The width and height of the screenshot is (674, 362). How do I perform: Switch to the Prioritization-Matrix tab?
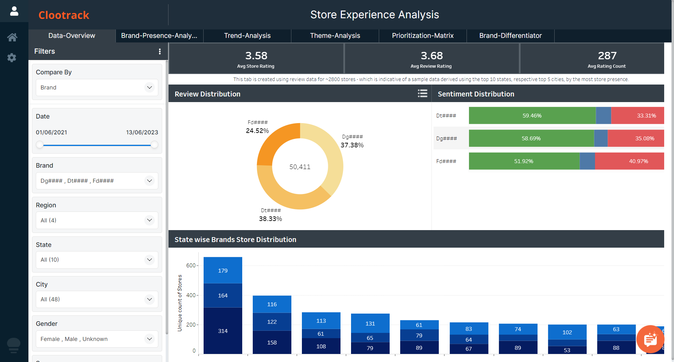tap(423, 36)
